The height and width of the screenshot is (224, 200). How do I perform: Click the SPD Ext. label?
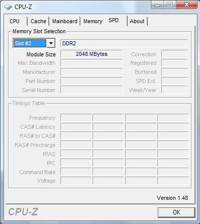pyautogui.click(x=146, y=82)
